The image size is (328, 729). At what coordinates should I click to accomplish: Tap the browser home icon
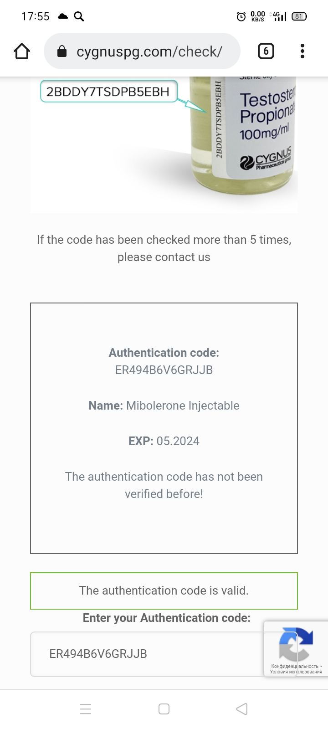pos(22,51)
